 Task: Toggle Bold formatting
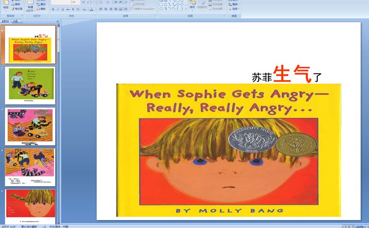(53, 9)
